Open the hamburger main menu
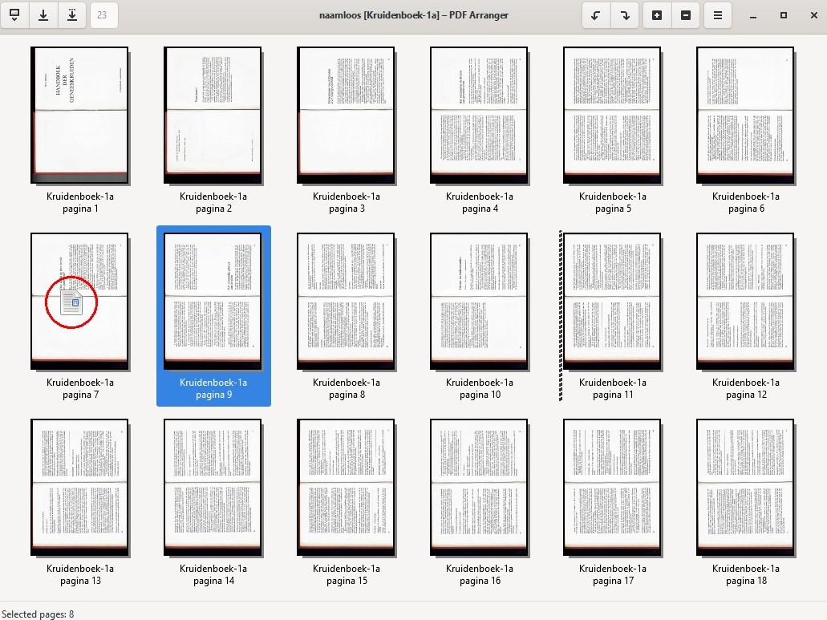This screenshot has height=620, width=827. (718, 15)
